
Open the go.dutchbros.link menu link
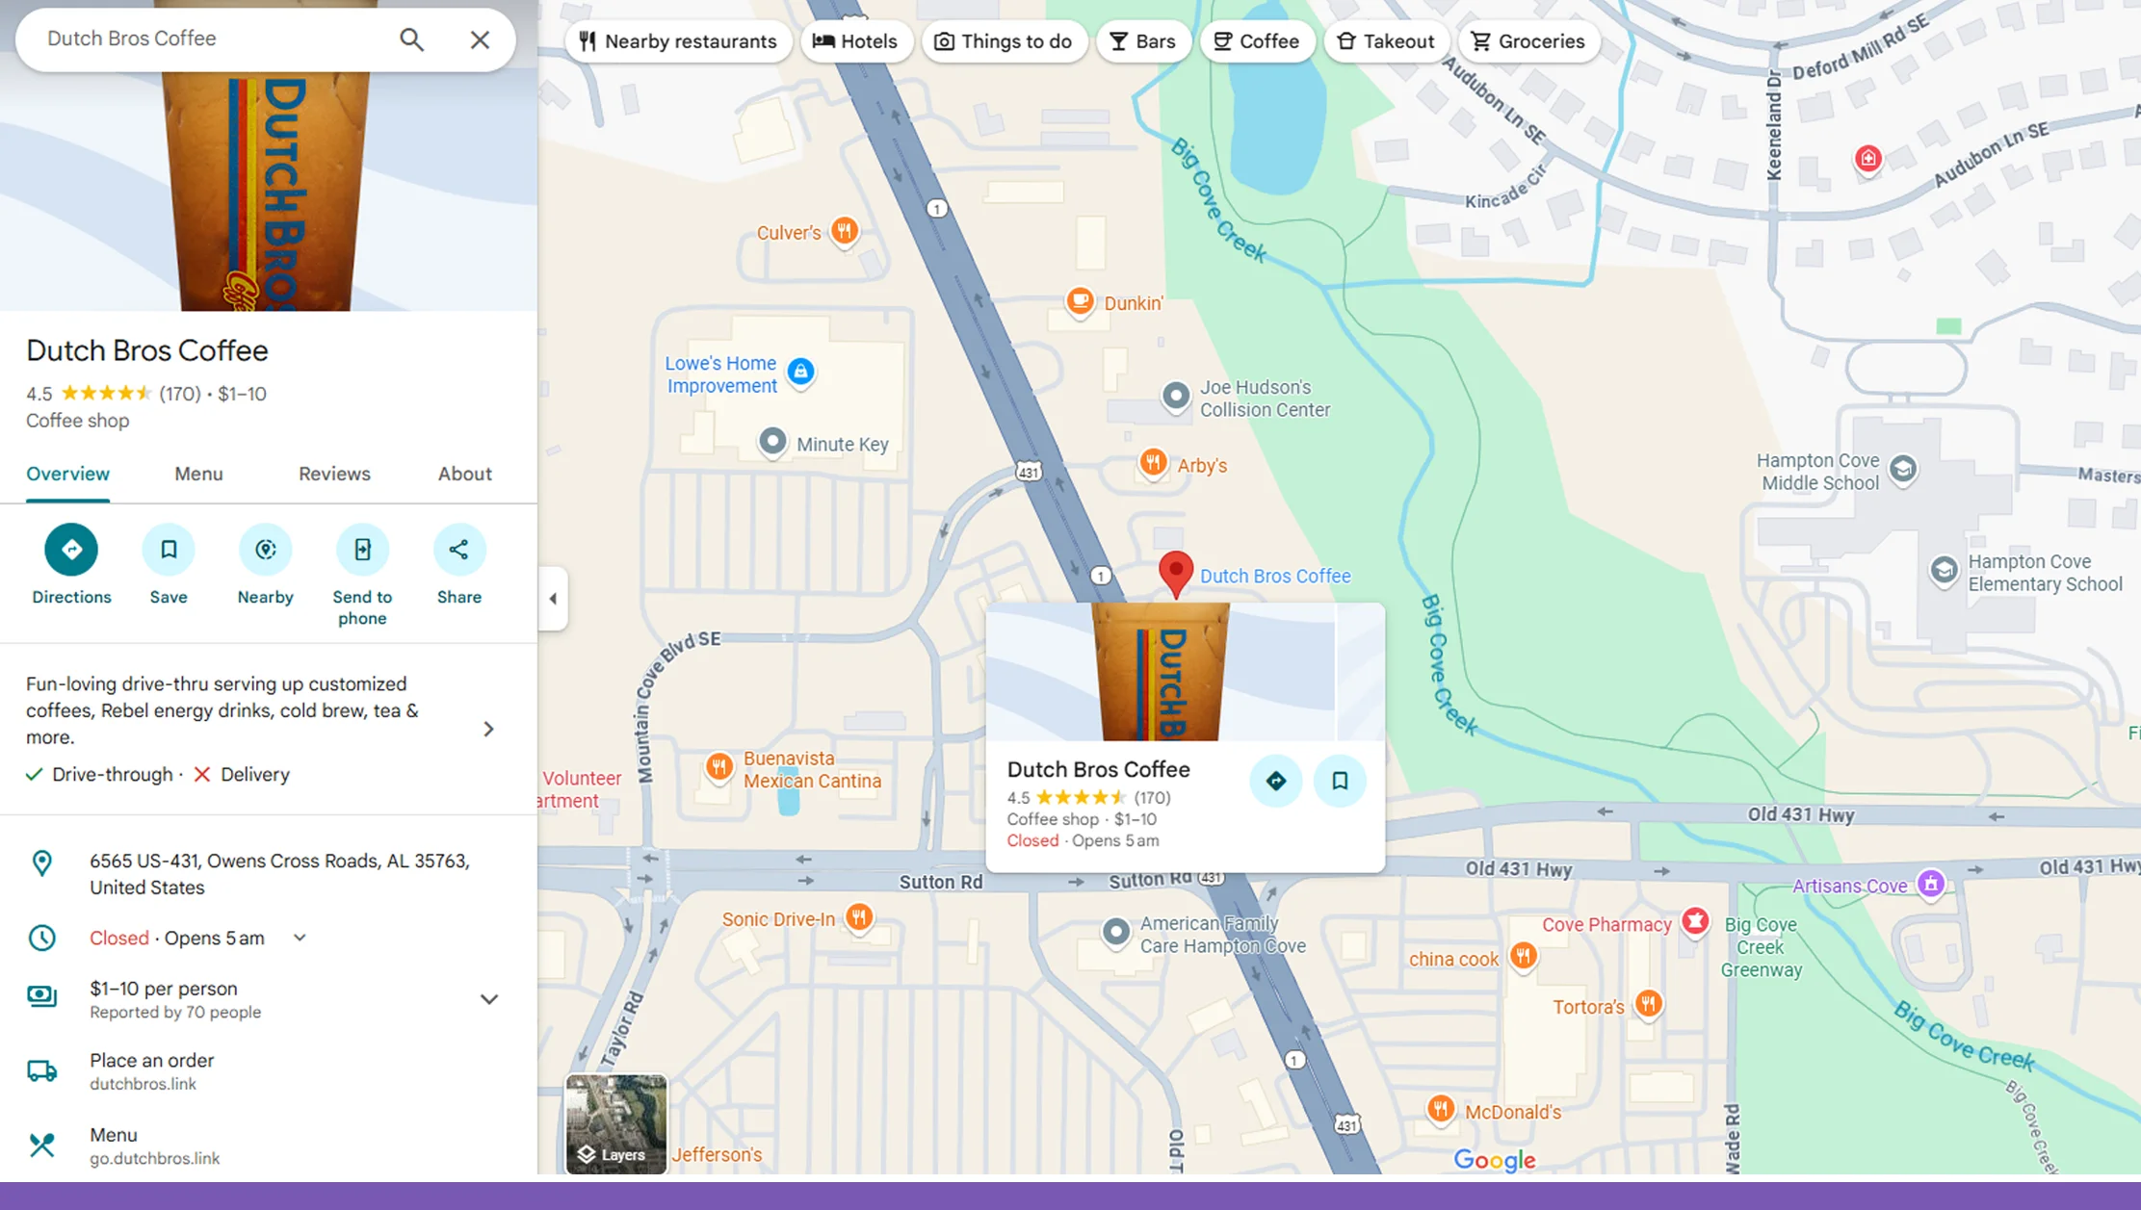[x=155, y=1158]
